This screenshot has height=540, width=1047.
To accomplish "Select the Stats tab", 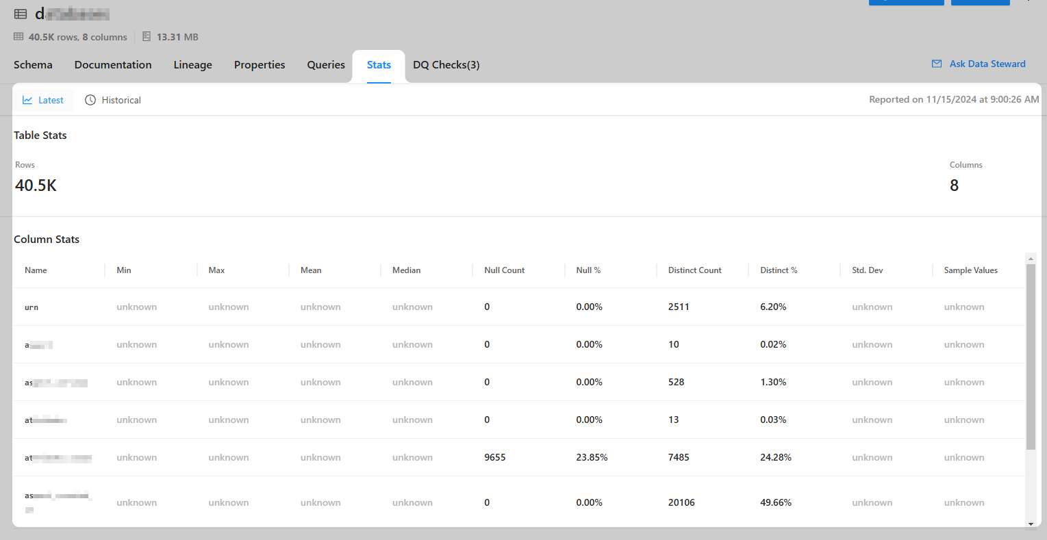I will (x=379, y=65).
